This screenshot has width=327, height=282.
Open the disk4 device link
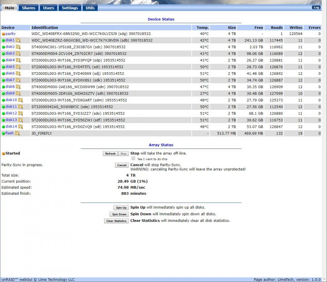click(x=10, y=60)
